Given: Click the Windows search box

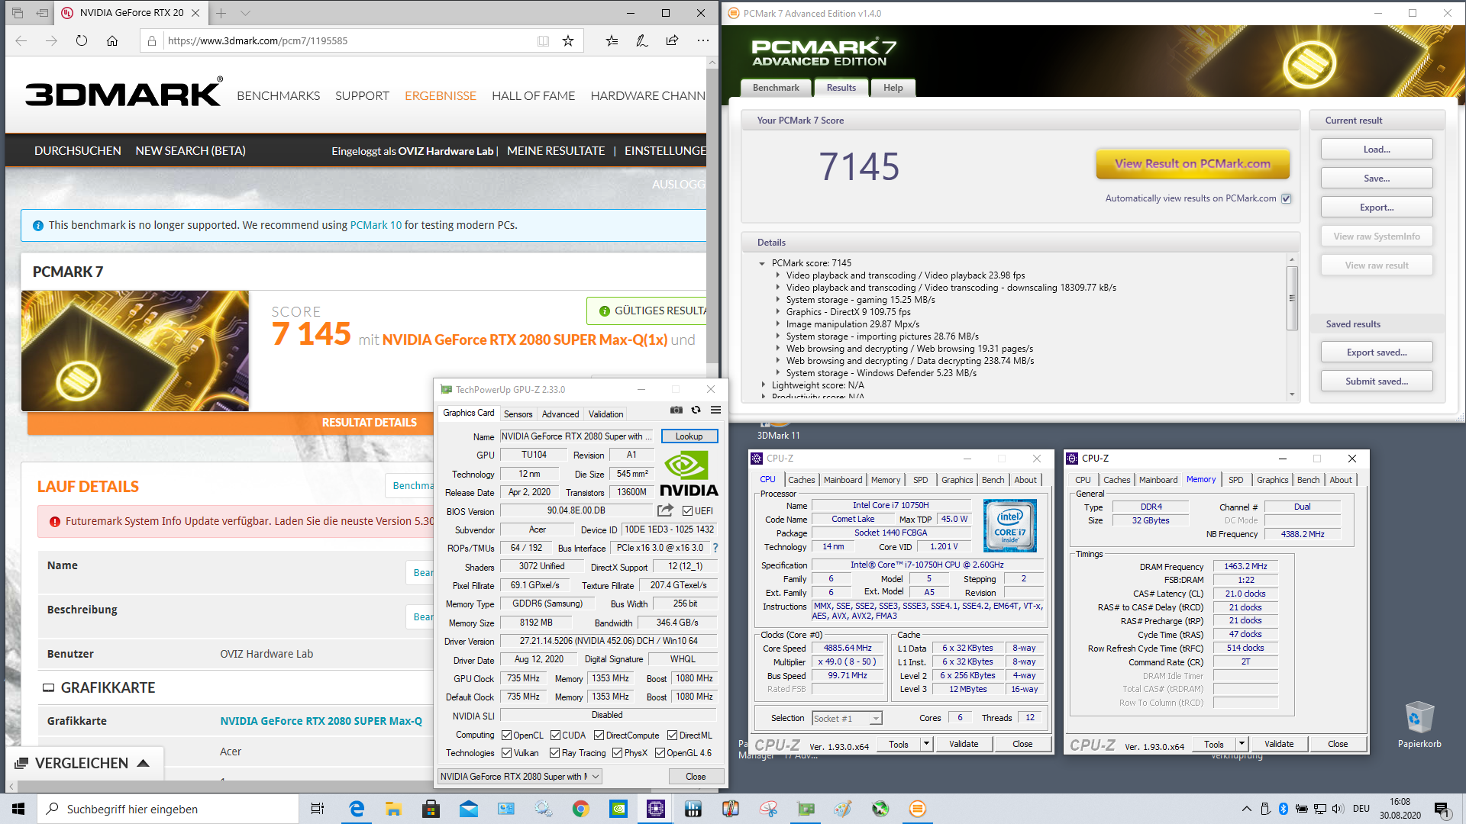Looking at the screenshot, I should tap(168, 809).
